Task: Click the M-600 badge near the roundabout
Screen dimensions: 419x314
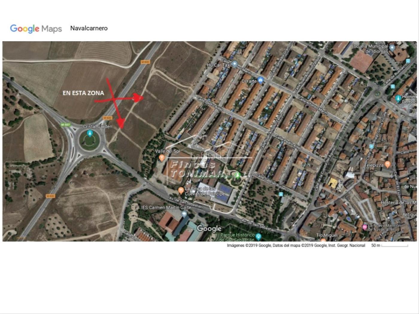Action: click(107, 118)
